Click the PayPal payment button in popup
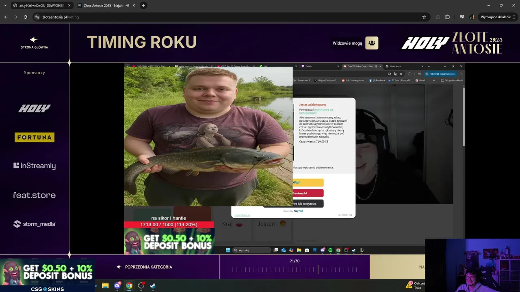Image resolution: width=520 pixels, height=292 pixels. [x=308, y=182]
